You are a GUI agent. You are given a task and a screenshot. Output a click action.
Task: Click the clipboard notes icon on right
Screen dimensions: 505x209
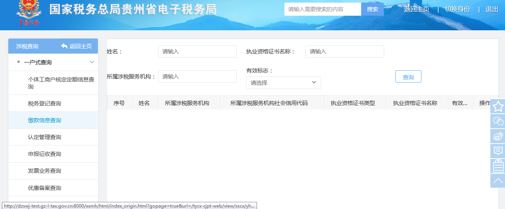point(497,166)
